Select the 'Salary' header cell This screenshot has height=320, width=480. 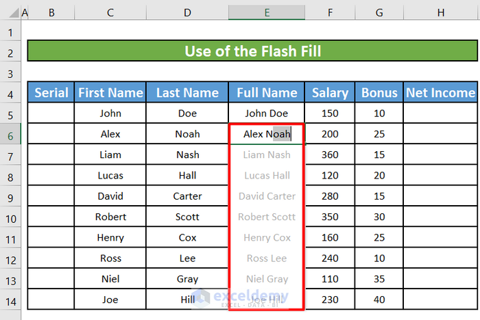(330, 93)
